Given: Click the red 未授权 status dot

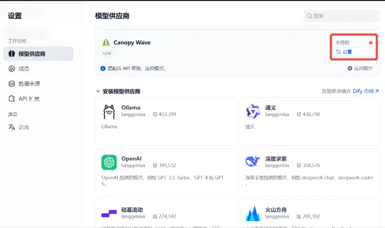Looking at the screenshot, I should pyautogui.click(x=371, y=43).
